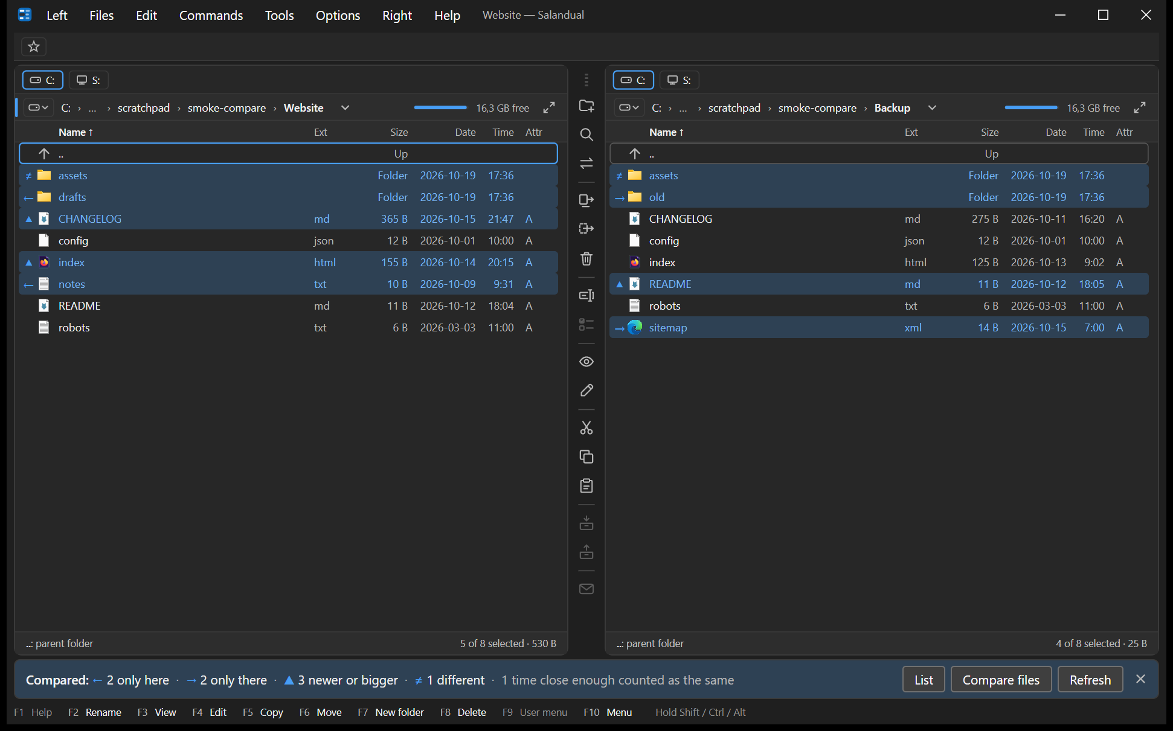
Task: Maximize the left Website panel
Action: coord(549,107)
